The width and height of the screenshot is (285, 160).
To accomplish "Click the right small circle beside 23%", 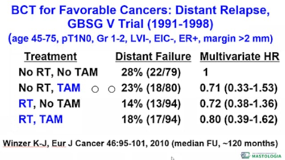I will click(x=111, y=89).
